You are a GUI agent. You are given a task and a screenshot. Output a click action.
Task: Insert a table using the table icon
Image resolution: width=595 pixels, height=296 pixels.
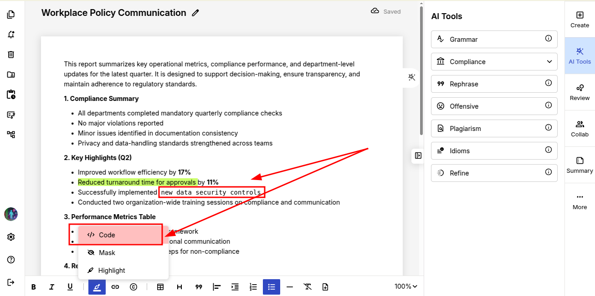pos(160,287)
